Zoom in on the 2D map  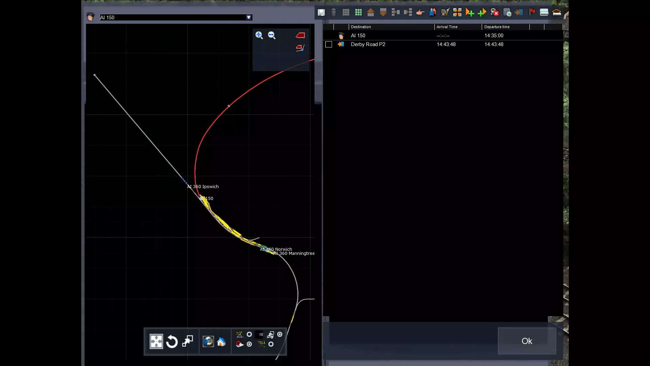259,35
